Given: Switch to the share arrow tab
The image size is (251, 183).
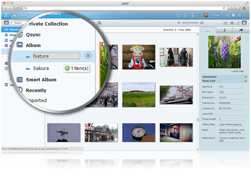Looking at the screenshot, I should [x=241, y=30].
